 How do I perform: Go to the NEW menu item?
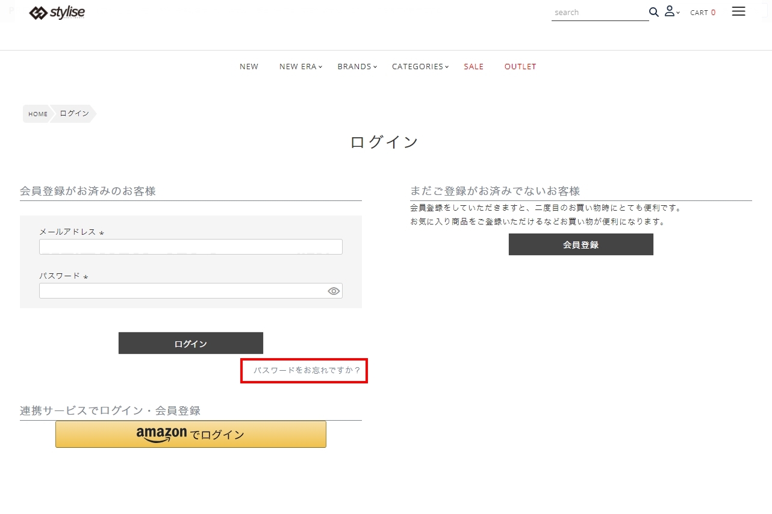click(249, 67)
